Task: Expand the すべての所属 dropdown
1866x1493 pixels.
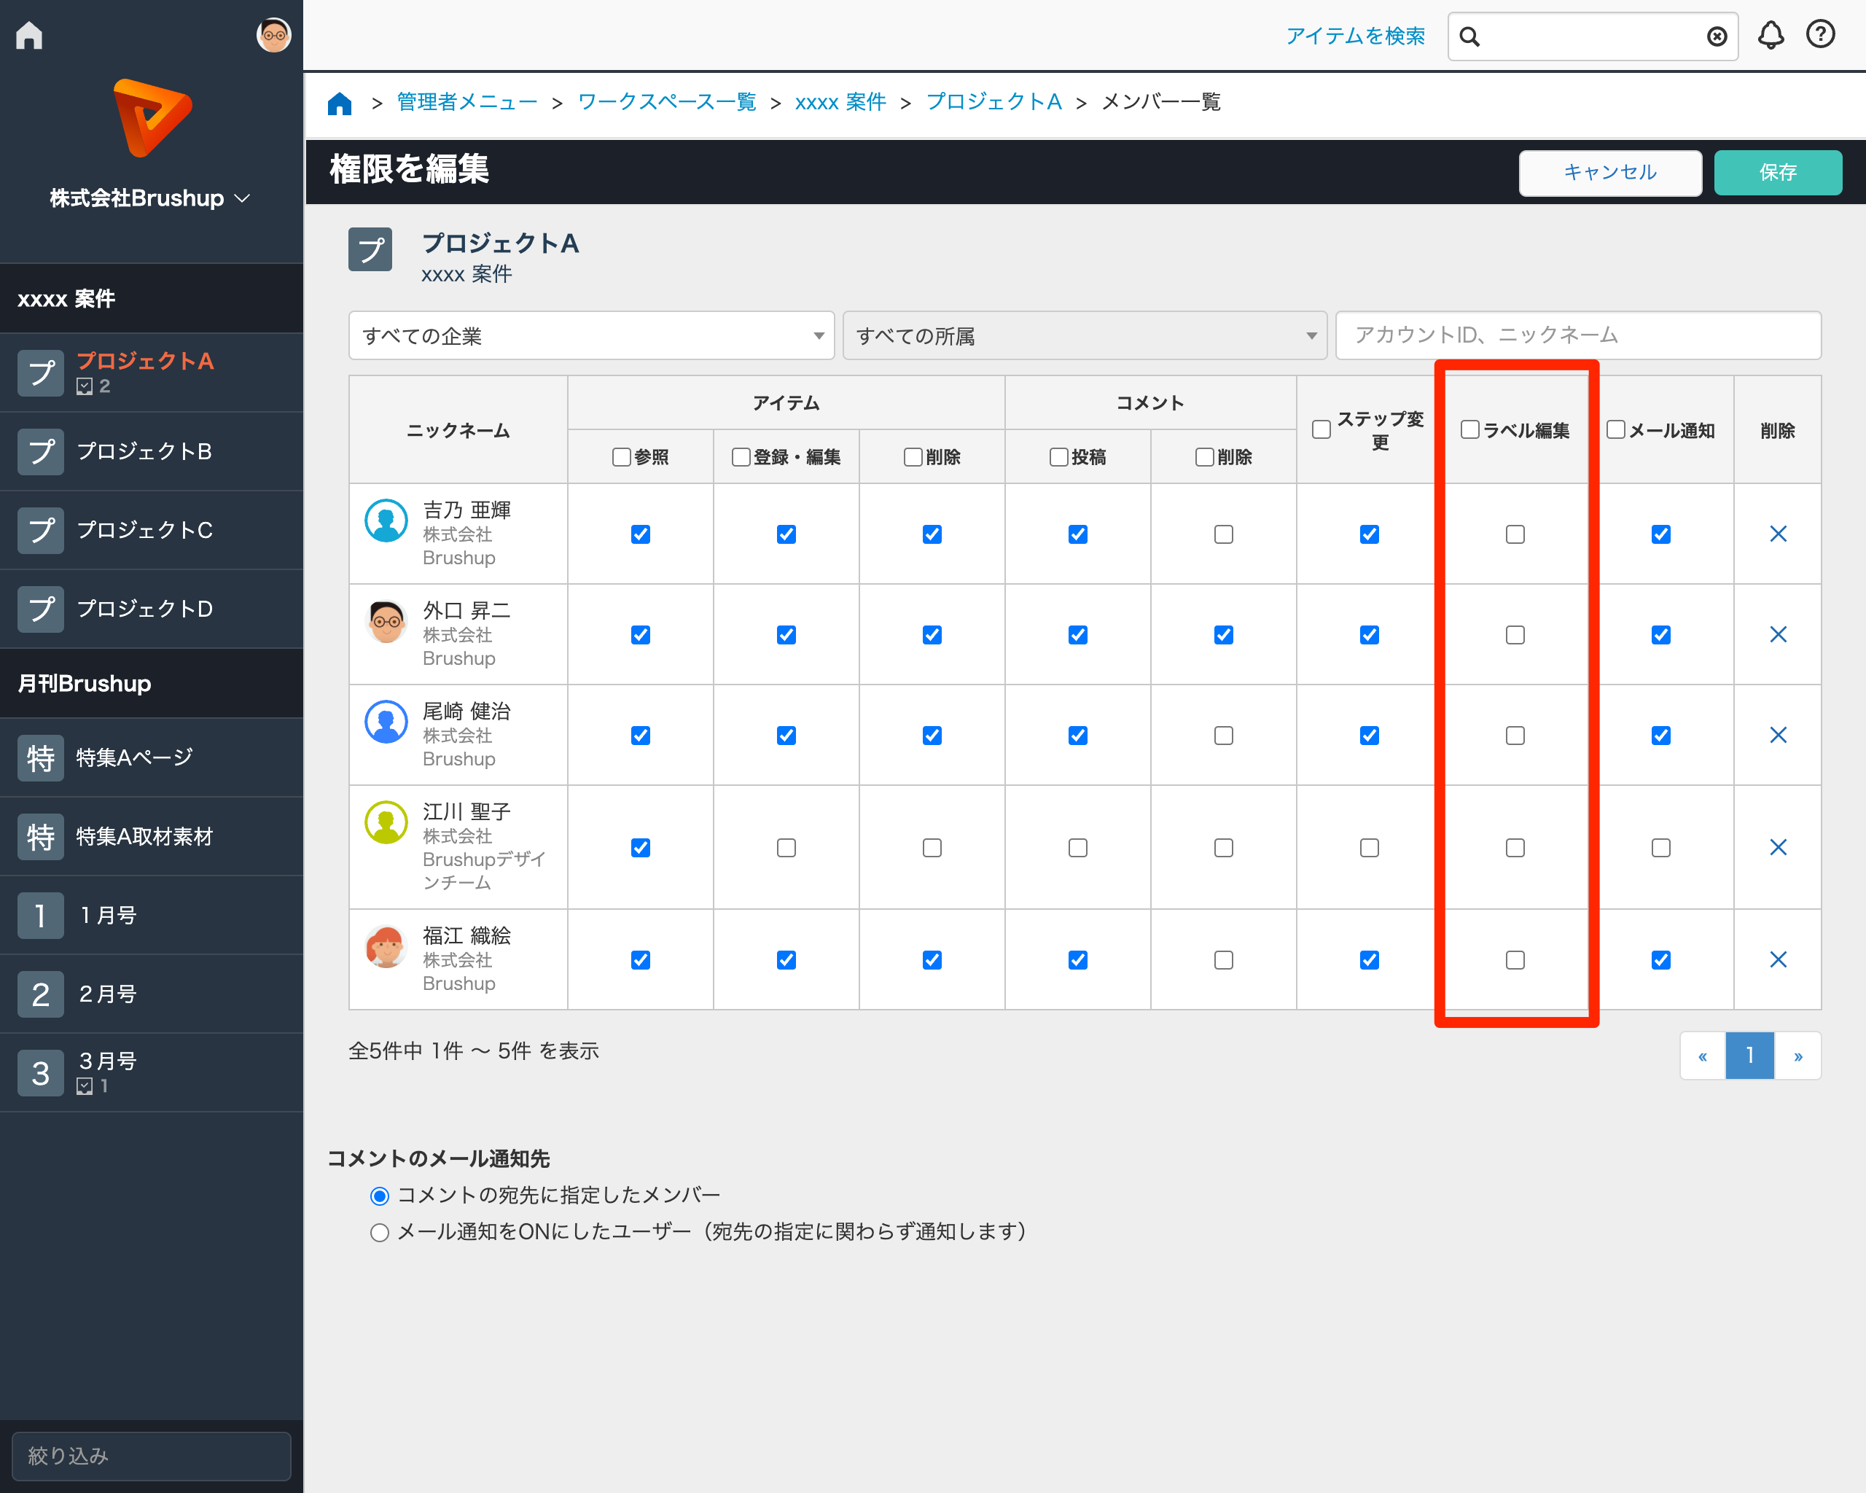Action: (x=1085, y=336)
